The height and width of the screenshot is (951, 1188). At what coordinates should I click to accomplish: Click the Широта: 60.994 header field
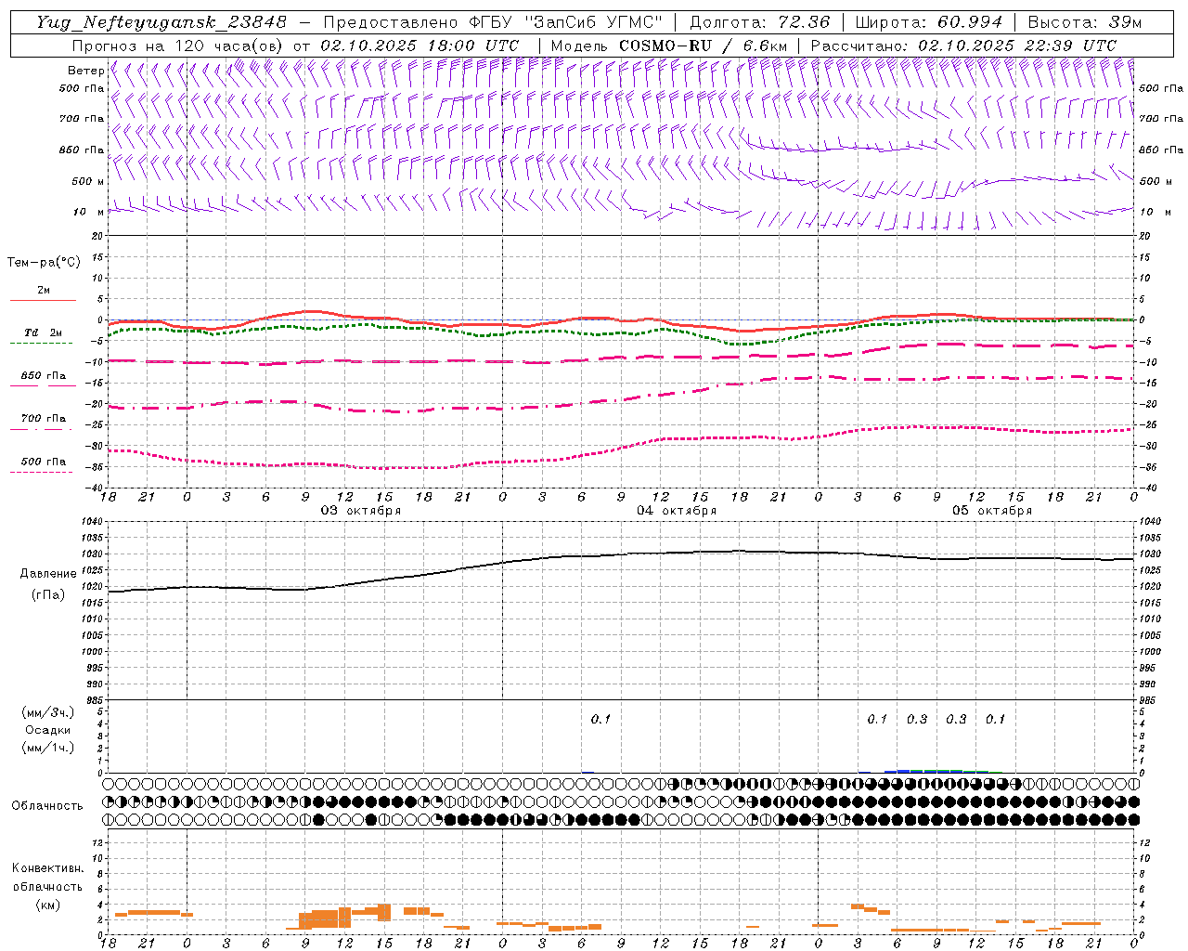(928, 22)
